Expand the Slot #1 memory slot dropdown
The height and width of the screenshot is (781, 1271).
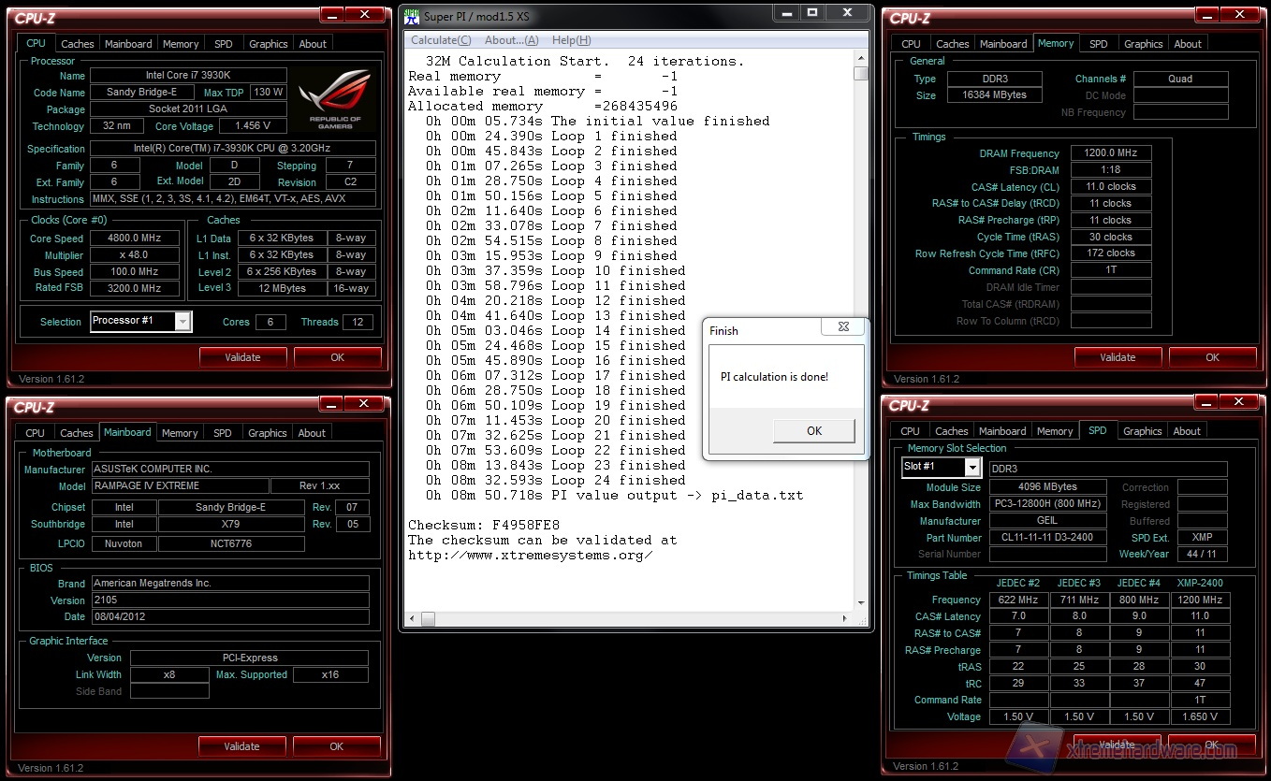[972, 467]
